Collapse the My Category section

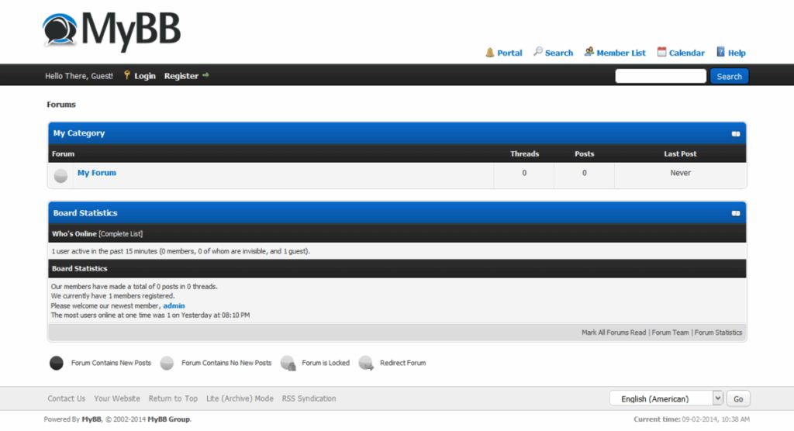[x=736, y=133]
